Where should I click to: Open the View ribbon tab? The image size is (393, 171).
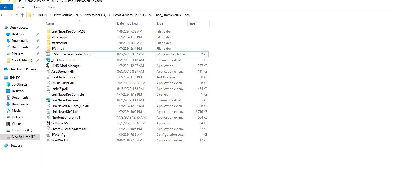click(x=51, y=7)
